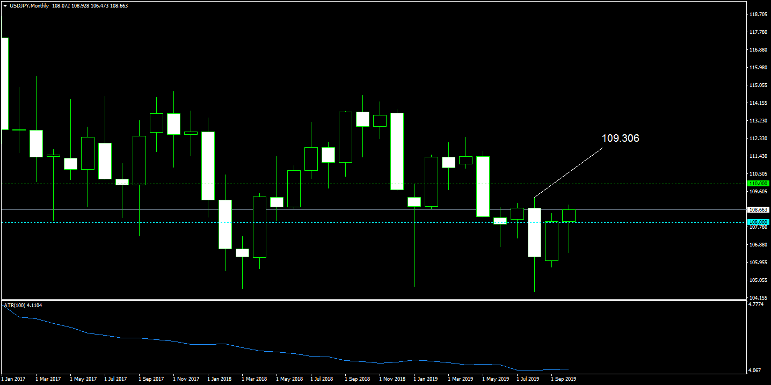Click the 1 Sep 2019 date label
This screenshot has height=385, width=771.
(564, 379)
